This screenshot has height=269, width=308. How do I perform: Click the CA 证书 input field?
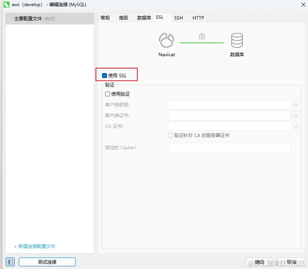tap(229, 126)
